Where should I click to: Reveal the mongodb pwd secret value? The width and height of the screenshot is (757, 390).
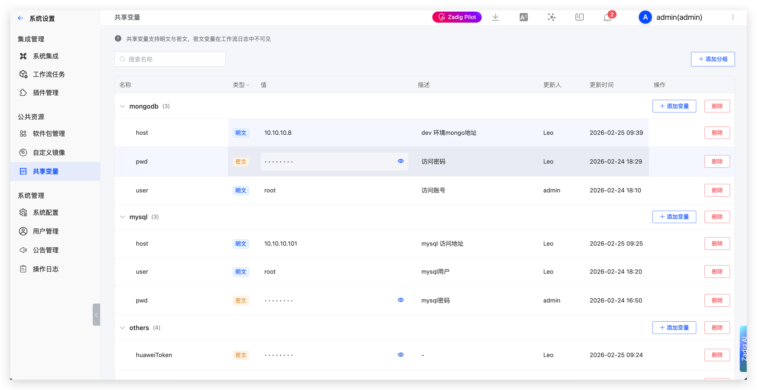401,161
